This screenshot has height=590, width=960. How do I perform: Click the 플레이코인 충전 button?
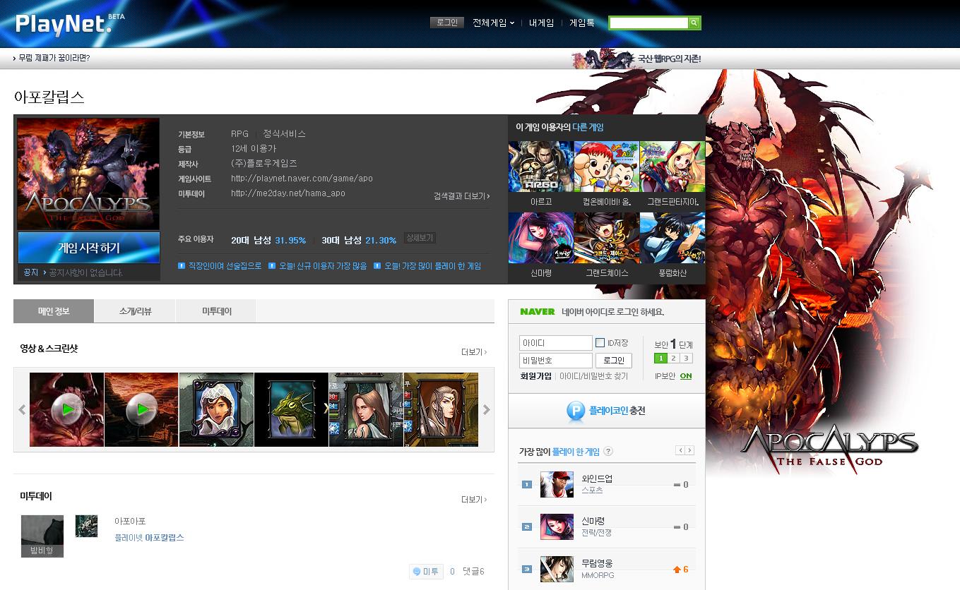point(606,411)
